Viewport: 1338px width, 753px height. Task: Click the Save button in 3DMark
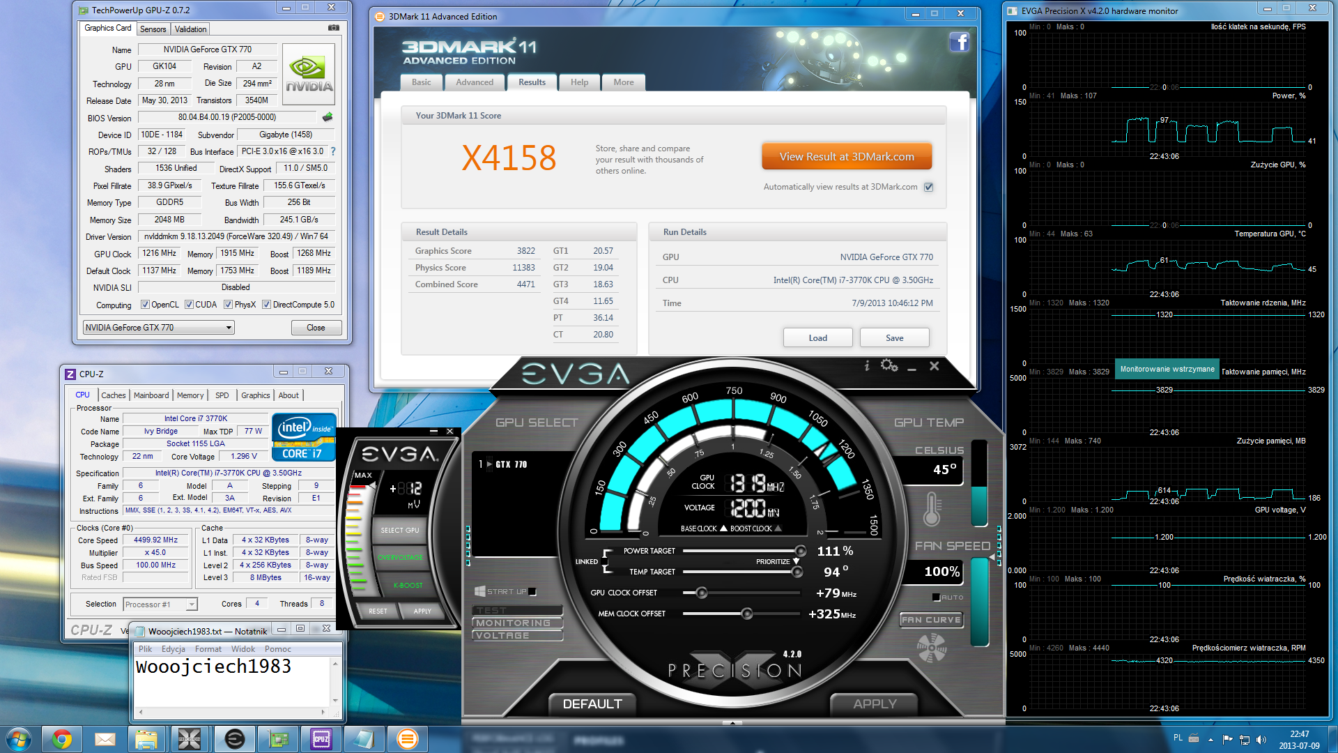coord(895,338)
